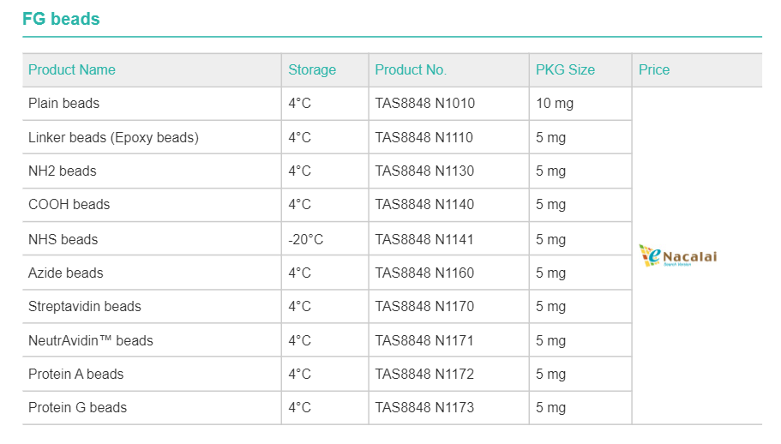The height and width of the screenshot is (444, 781).
Task: Click the NeutrAvidin™ beads product name
Action: click(x=91, y=341)
